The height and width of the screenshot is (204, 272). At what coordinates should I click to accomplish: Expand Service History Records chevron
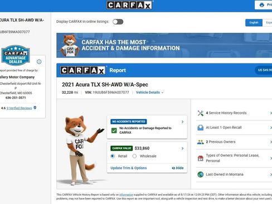[x=271, y=113]
